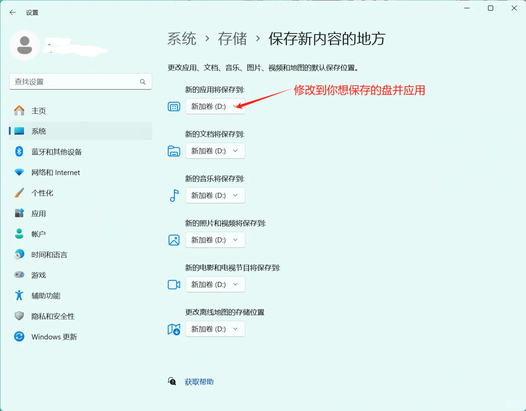The width and height of the screenshot is (526, 411).
Task: Open 个性化 using the paintbrush icon
Action: pos(19,193)
